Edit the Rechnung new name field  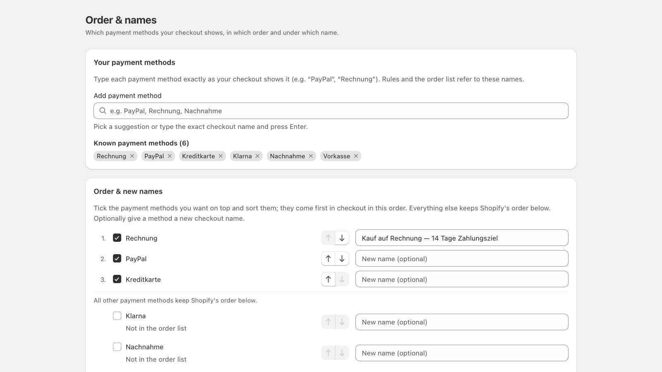[462, 238]
